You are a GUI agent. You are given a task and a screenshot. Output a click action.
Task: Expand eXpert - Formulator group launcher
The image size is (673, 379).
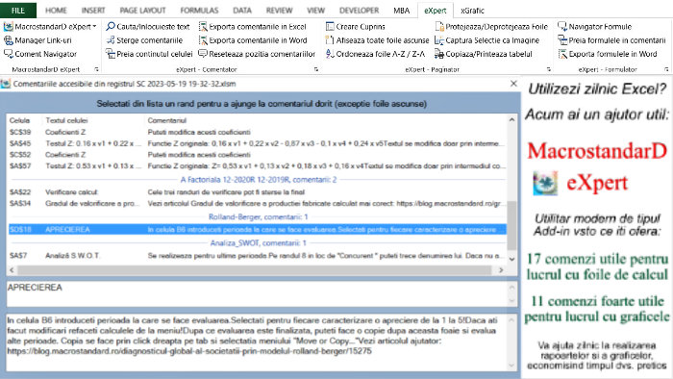(x=666, y=69)
